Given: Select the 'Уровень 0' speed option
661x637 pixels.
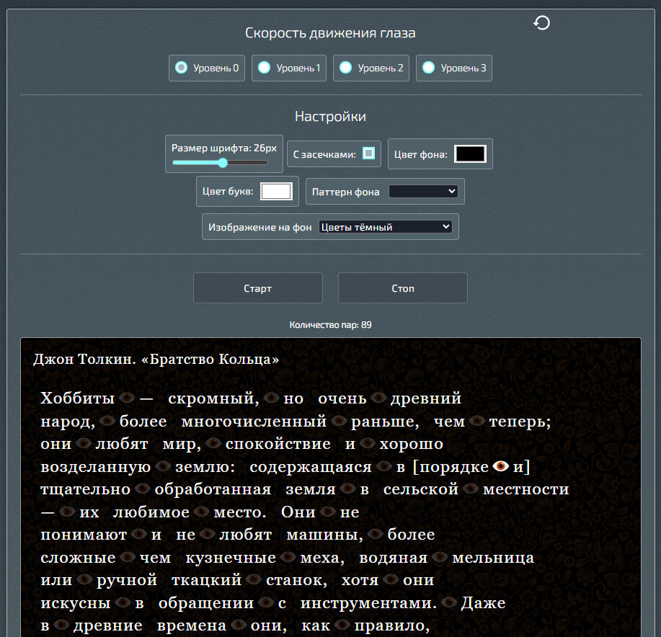Looking at the screenshot, I should click(x=207, y=68).
